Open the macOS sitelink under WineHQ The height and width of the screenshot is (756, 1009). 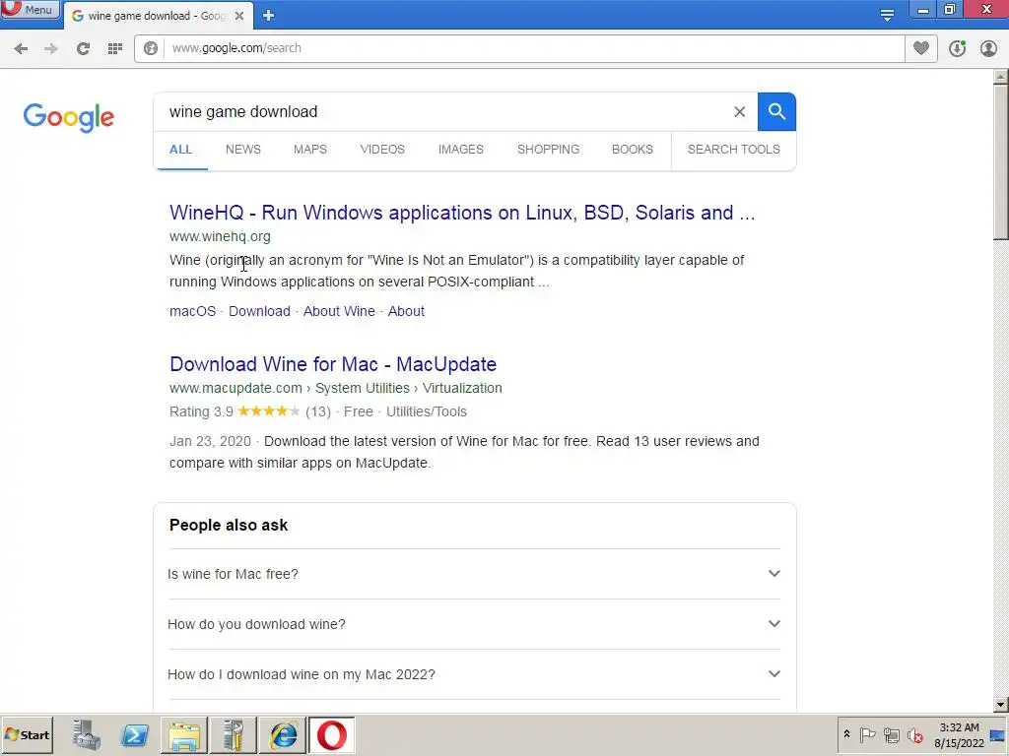[x=192, y=311]
